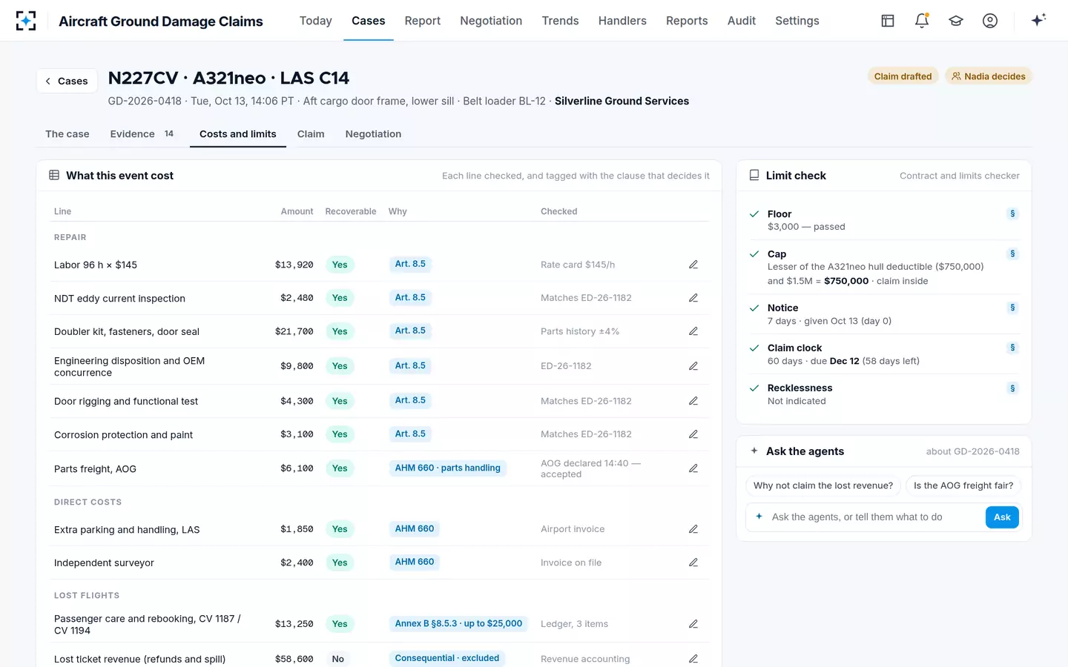Open the layout panel icon in header
This screenshot has height=667, width=1068.
[888, 21]
